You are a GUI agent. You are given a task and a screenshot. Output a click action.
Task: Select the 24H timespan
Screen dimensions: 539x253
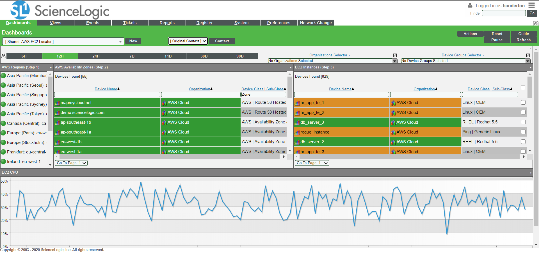tap(96, 56)
